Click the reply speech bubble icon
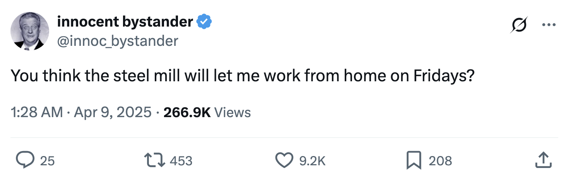Screen dimensions: 571x178 (x=25, y=160)
